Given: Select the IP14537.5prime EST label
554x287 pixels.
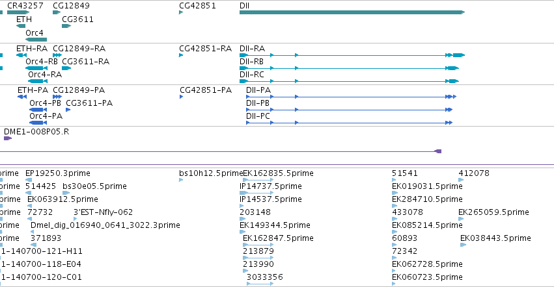Looking at the screenshot, I should [x=271, y=199].
